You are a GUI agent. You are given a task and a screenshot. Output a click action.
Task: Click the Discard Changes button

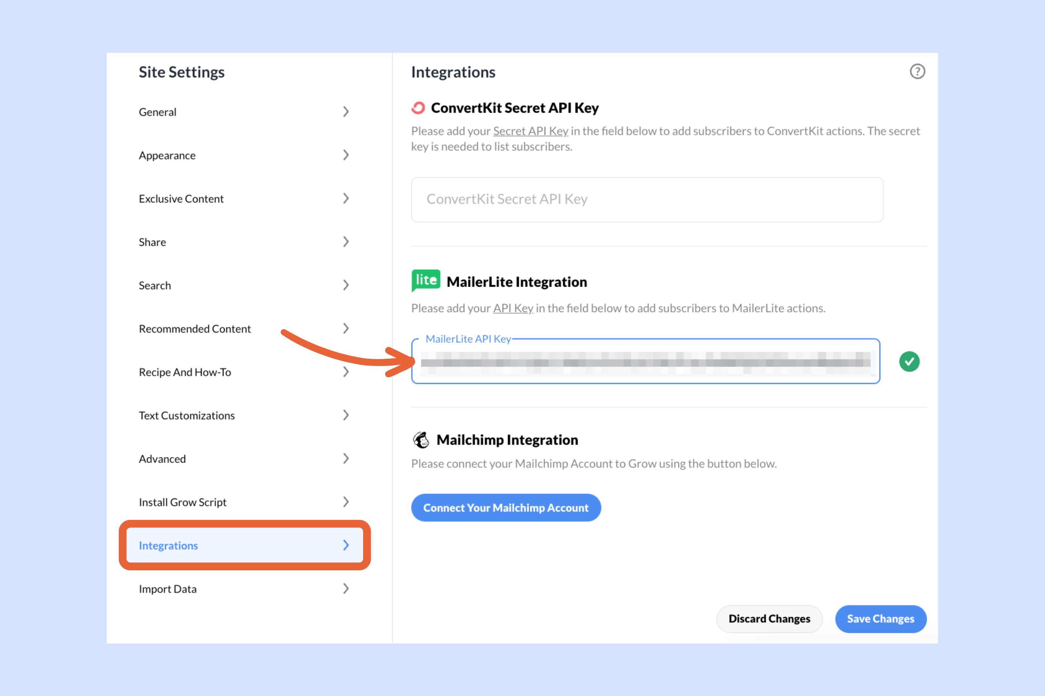click(x=769, y=619)
